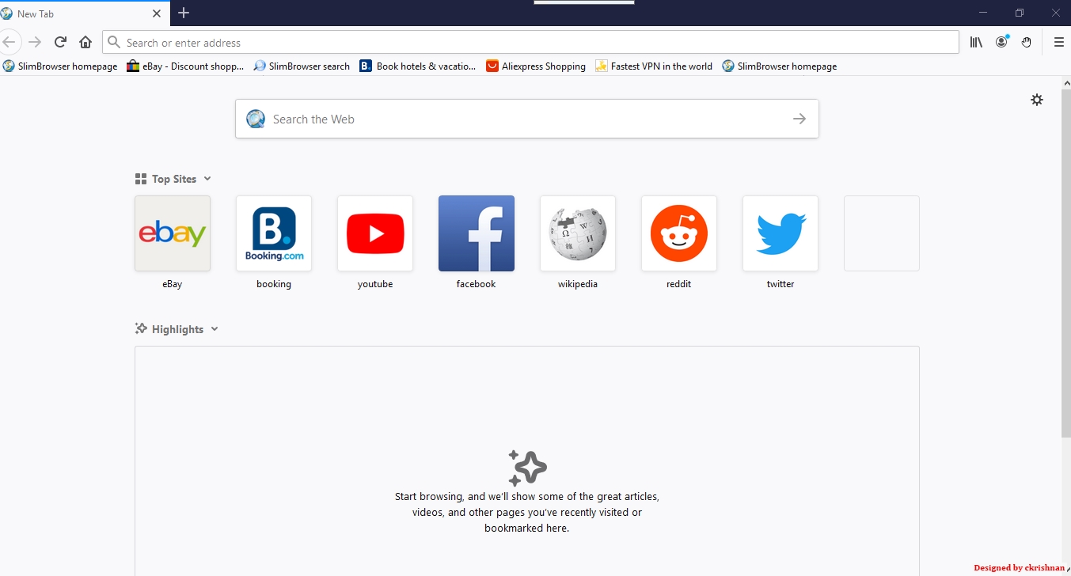The image size is (1071, 576).
Task: Open the Reddit top site tile
Action: (x=679, y=233)
